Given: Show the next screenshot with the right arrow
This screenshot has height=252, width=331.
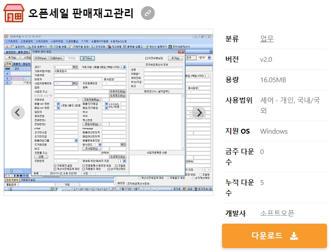Looking at the screenshot, I should click(x=199, y=113).
